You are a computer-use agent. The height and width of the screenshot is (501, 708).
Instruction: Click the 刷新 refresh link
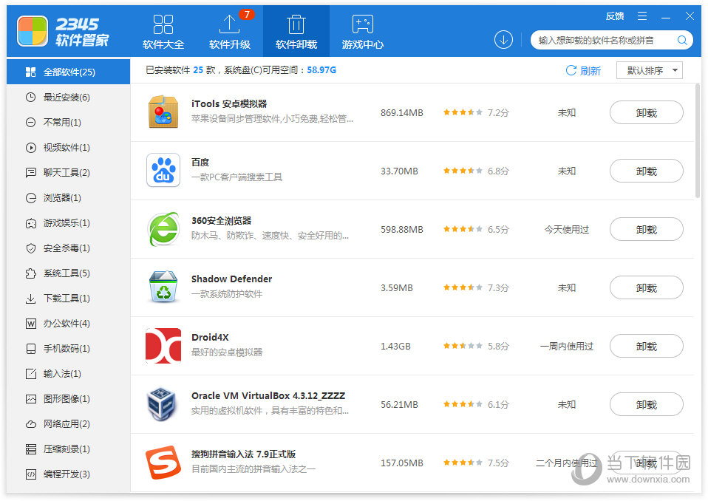tap(583, 71)
